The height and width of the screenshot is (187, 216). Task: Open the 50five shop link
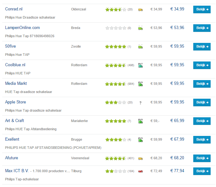coord(10,46)
